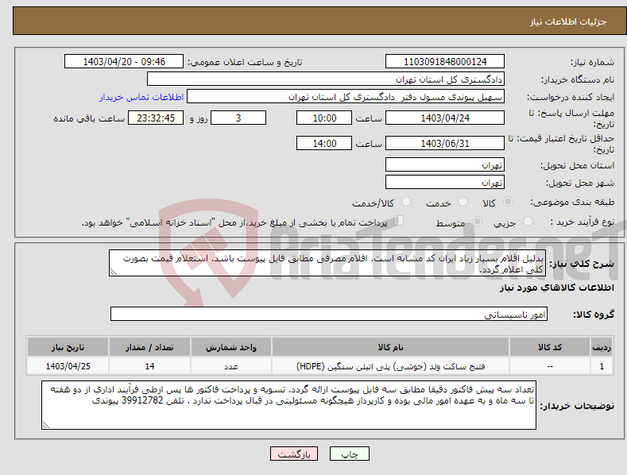Viewport: 627px width, 475px height.
Task: Click the resize grip of buyer notes textarea
Action: pos(46,425)
